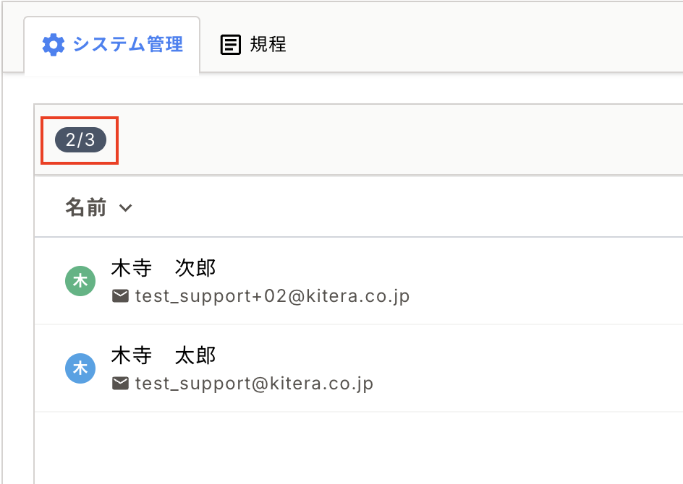
Task: Click mail icon beside test_support@kitera.co.jp
Action: pyautogui.click(x=121, y=383)
